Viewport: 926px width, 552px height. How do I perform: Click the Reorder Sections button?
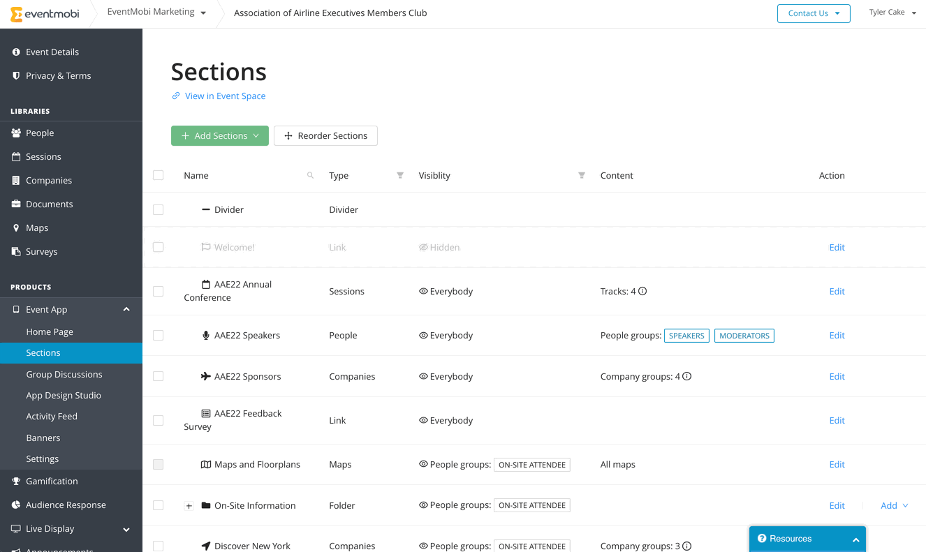tap(325, 135)
